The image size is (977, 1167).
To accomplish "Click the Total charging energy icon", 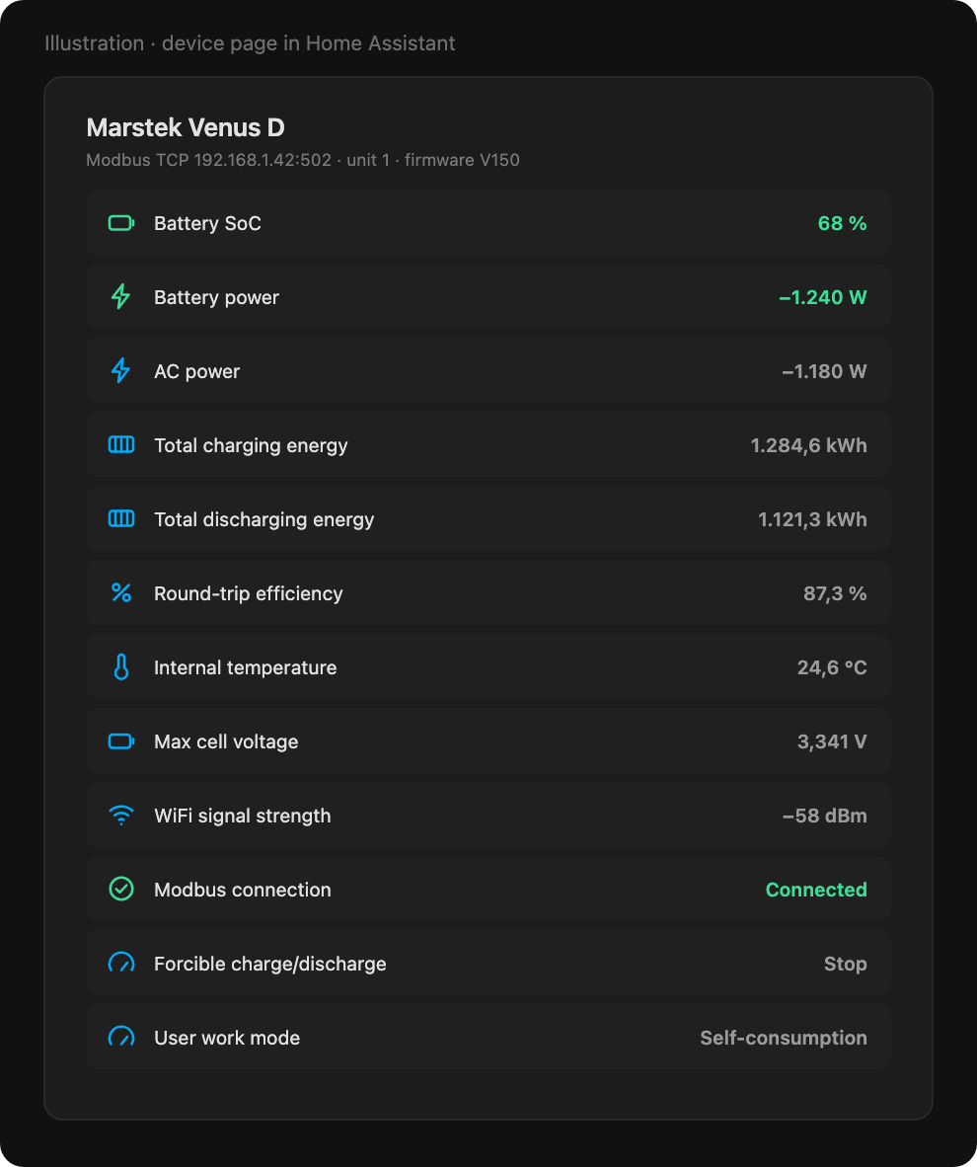I will pos(121,444).
